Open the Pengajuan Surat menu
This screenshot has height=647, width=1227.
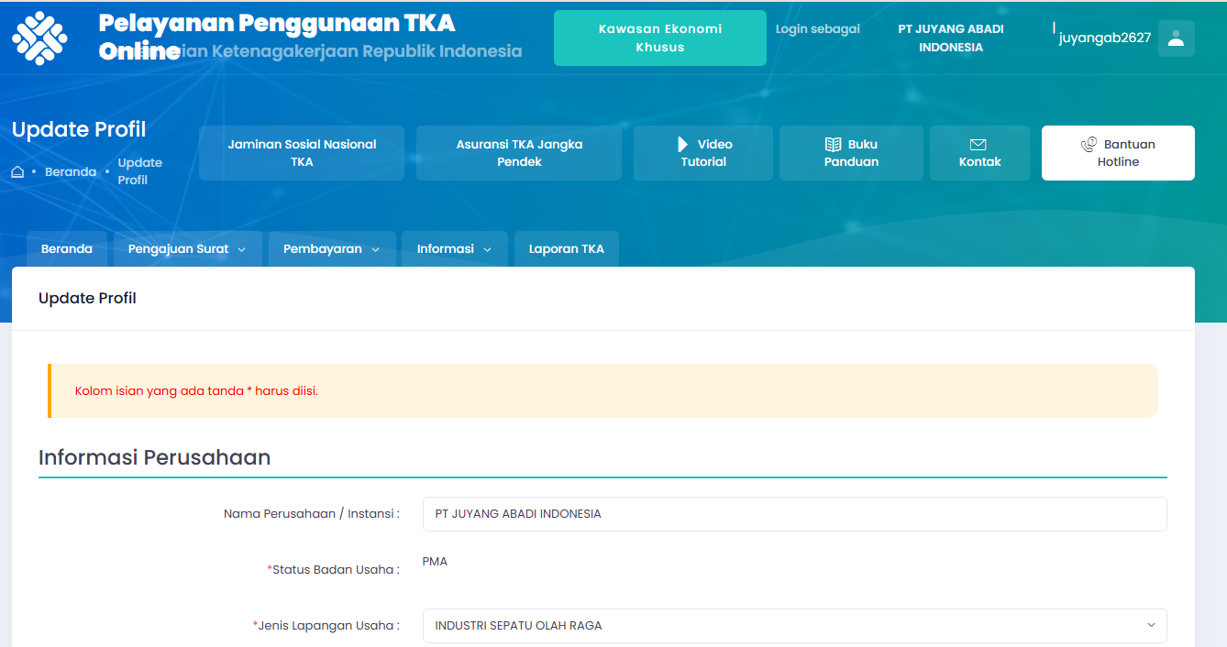click(x=188, y=249)
